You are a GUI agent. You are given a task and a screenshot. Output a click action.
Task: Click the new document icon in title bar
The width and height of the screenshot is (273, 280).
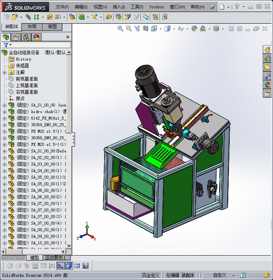[222, 7]
